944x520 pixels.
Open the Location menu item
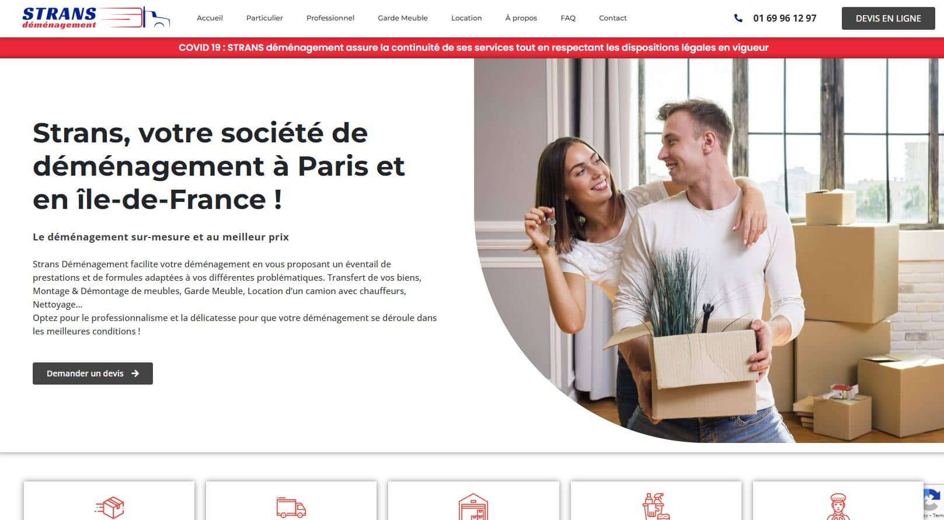click(x=466, y=18)
